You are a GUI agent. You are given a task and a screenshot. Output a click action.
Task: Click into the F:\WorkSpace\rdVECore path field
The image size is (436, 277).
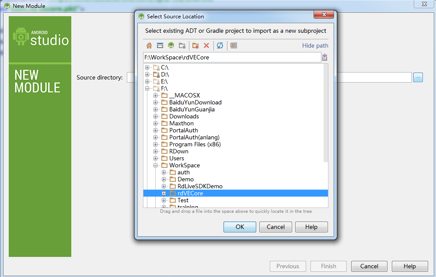click(x=232, y=58)
